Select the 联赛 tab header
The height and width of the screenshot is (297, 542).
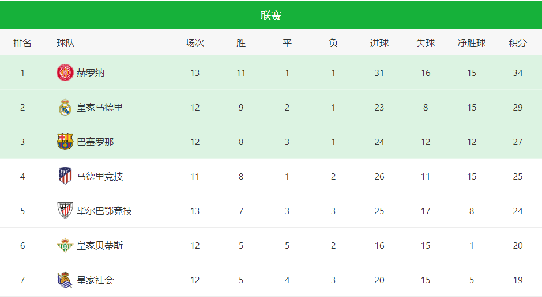click(271, 15)
